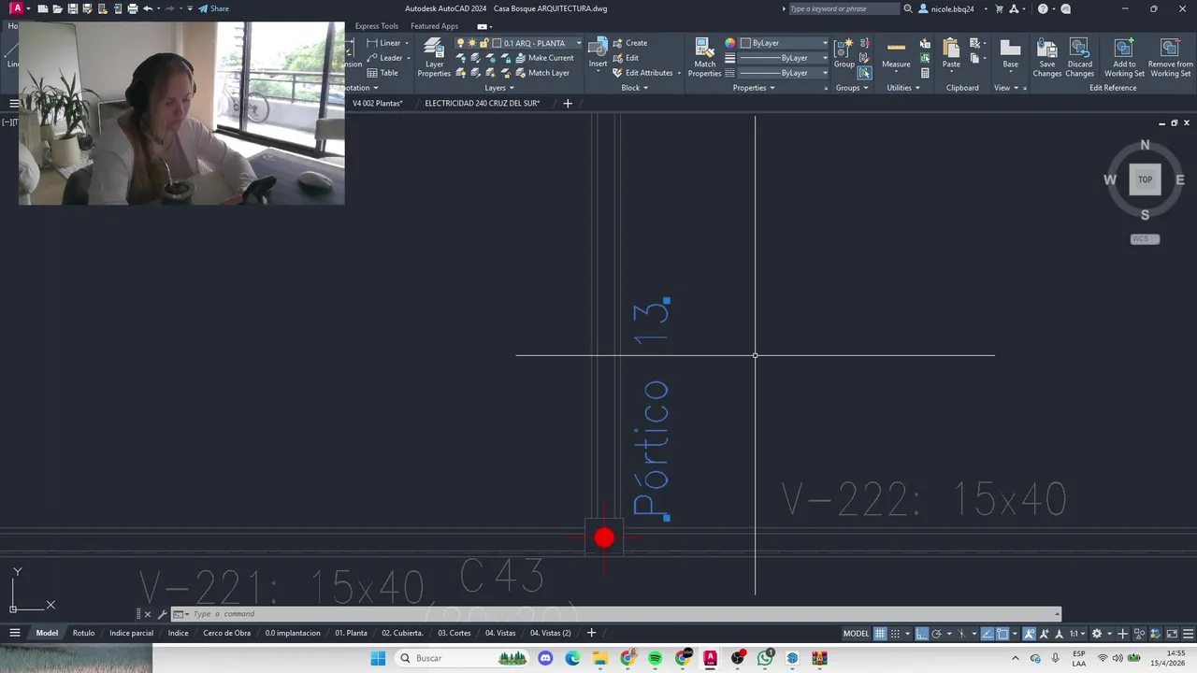1197x673 pixels.
Task: Toggle Ortho mode in status bar
Action: point(921,633)
